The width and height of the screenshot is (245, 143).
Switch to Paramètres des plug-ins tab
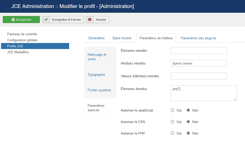tap(198, 38)
